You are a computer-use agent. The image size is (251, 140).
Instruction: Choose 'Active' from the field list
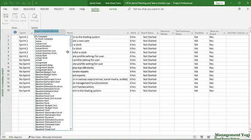pos(39,41)
